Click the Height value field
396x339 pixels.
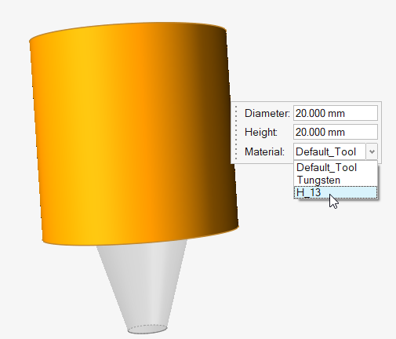[x=336, y=132]
